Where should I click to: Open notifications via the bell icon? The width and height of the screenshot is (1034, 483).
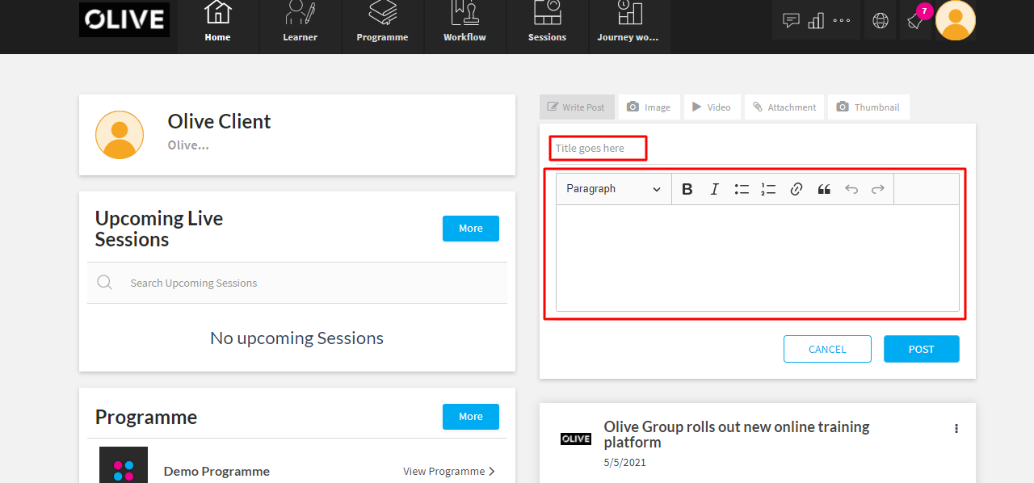[x=915, y=20]
